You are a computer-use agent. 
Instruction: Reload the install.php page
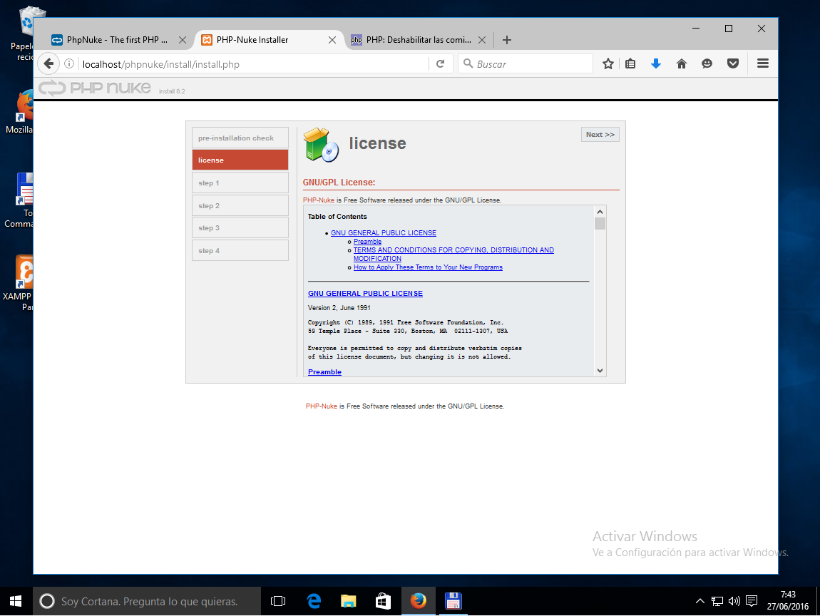click(x=442, y=63)
